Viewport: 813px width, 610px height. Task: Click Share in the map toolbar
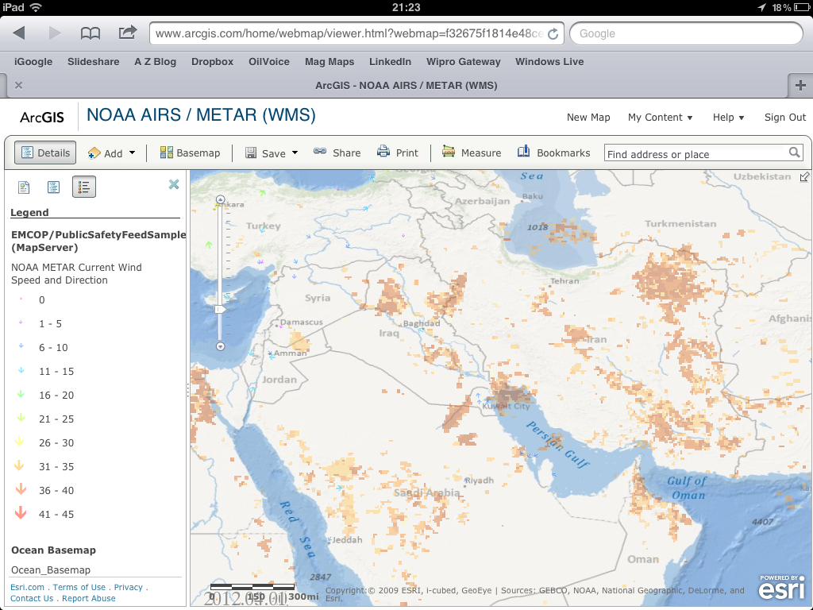pyautogui.click(x=337, y=152)
